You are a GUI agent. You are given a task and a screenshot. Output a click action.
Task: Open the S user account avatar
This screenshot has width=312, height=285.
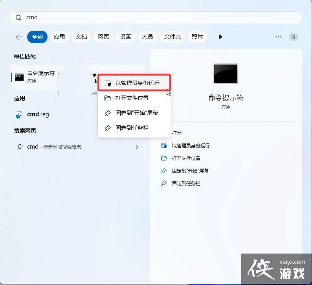coord(294,37)
